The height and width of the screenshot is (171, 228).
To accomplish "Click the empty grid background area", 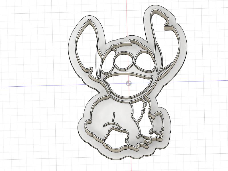I will point(28,142).
